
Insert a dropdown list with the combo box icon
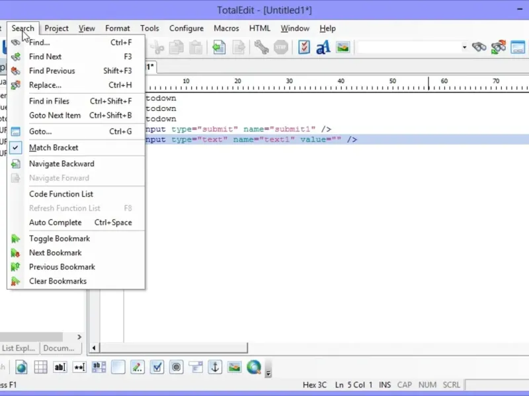[196, 367]
